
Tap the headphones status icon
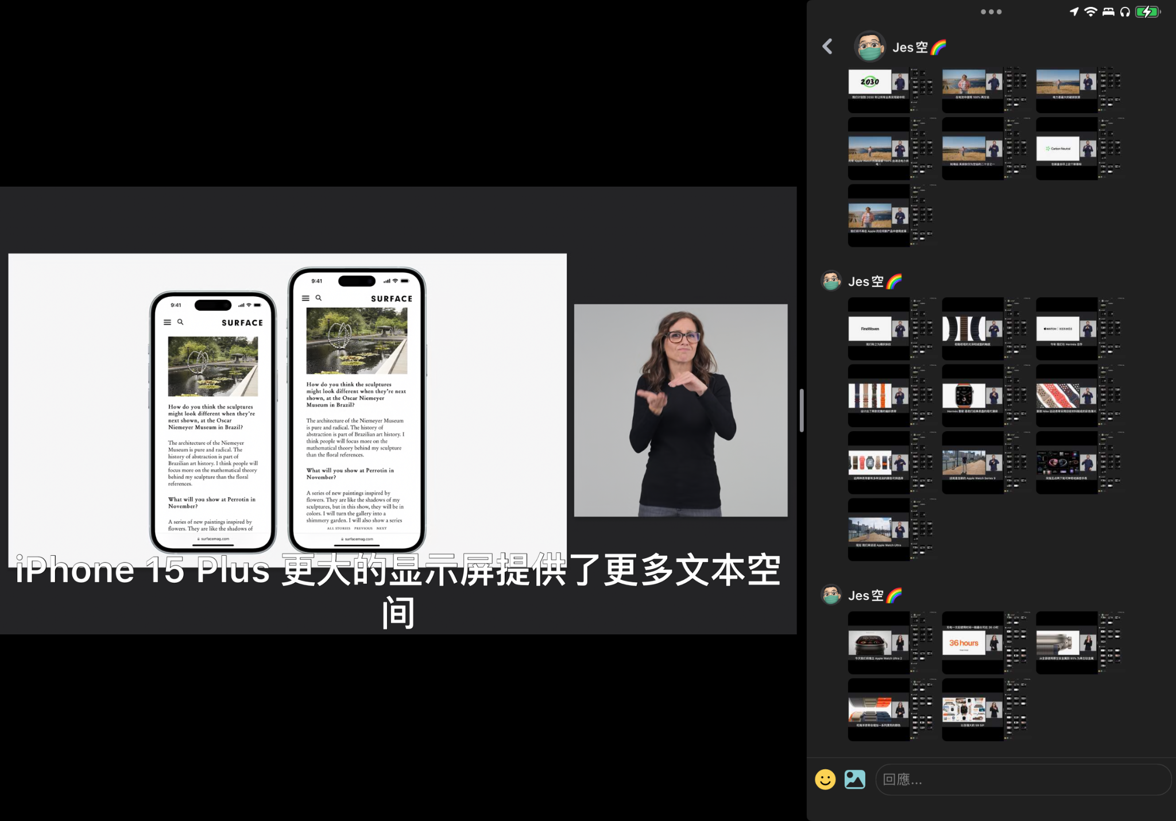pyautogui.click(x=1125, y=11)
